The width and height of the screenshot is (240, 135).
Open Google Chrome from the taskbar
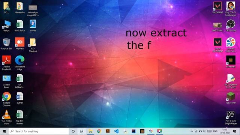point(99,131)
